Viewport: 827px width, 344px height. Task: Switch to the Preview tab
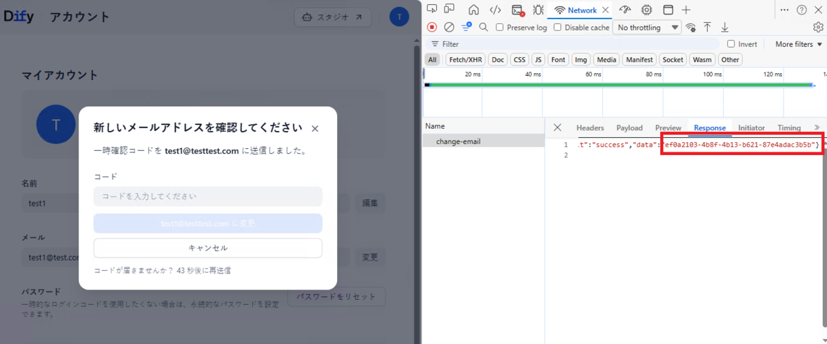coord(668,128)
